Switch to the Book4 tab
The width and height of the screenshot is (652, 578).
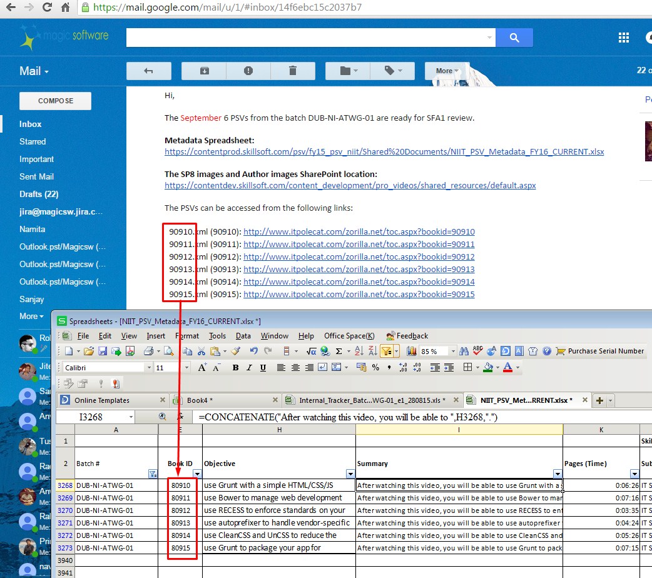(x=226, y=400)
